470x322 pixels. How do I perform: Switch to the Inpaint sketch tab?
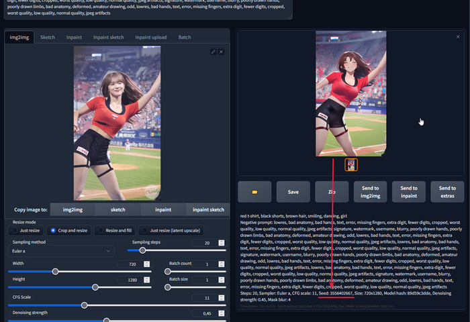point(109,38)
